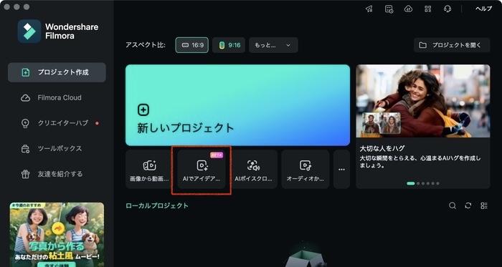
Task: Click the Wondershare Filmora logo
Action: tap(29, 31)
